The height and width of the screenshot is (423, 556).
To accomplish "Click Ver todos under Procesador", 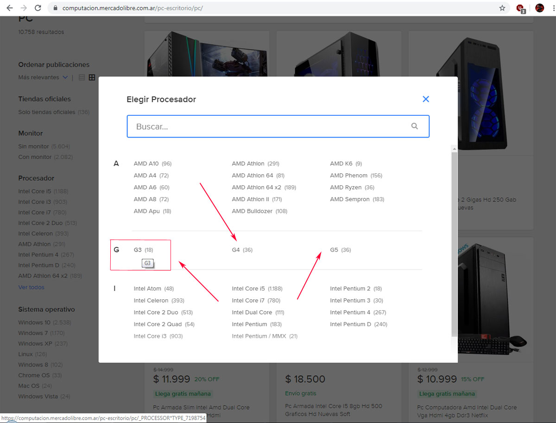I will (31, 287).
